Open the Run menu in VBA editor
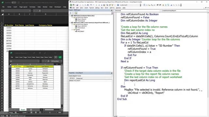Viewport: 209px width, 117px height. pyautogui.click(x=102, y=8)
